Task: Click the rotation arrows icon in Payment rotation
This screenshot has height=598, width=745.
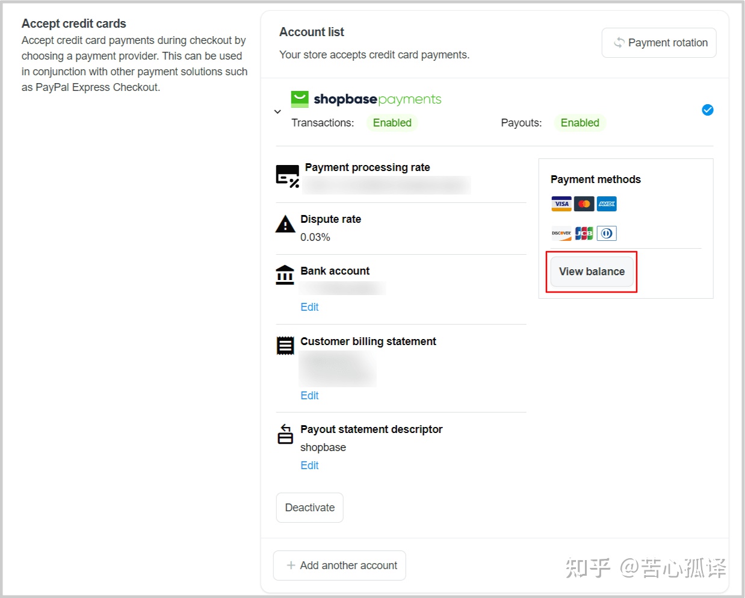Action: (619, 43)
